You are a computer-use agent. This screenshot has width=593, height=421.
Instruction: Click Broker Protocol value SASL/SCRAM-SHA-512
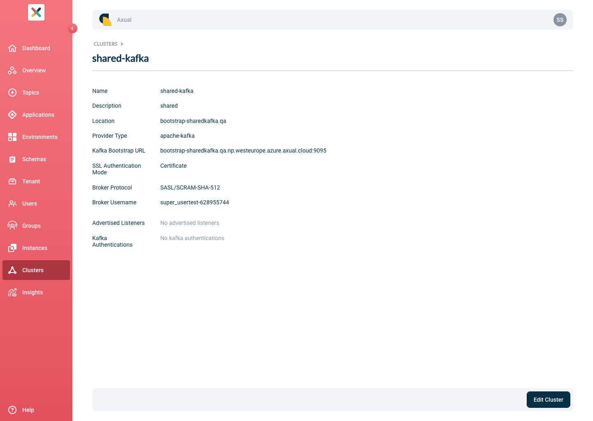coord(190,187)
